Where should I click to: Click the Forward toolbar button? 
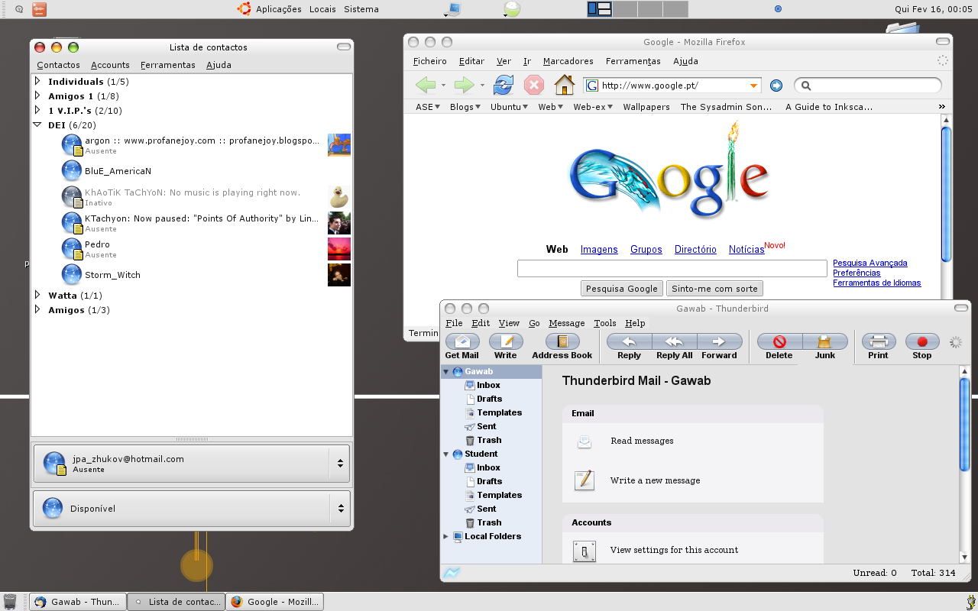click(x=719, y=341)
